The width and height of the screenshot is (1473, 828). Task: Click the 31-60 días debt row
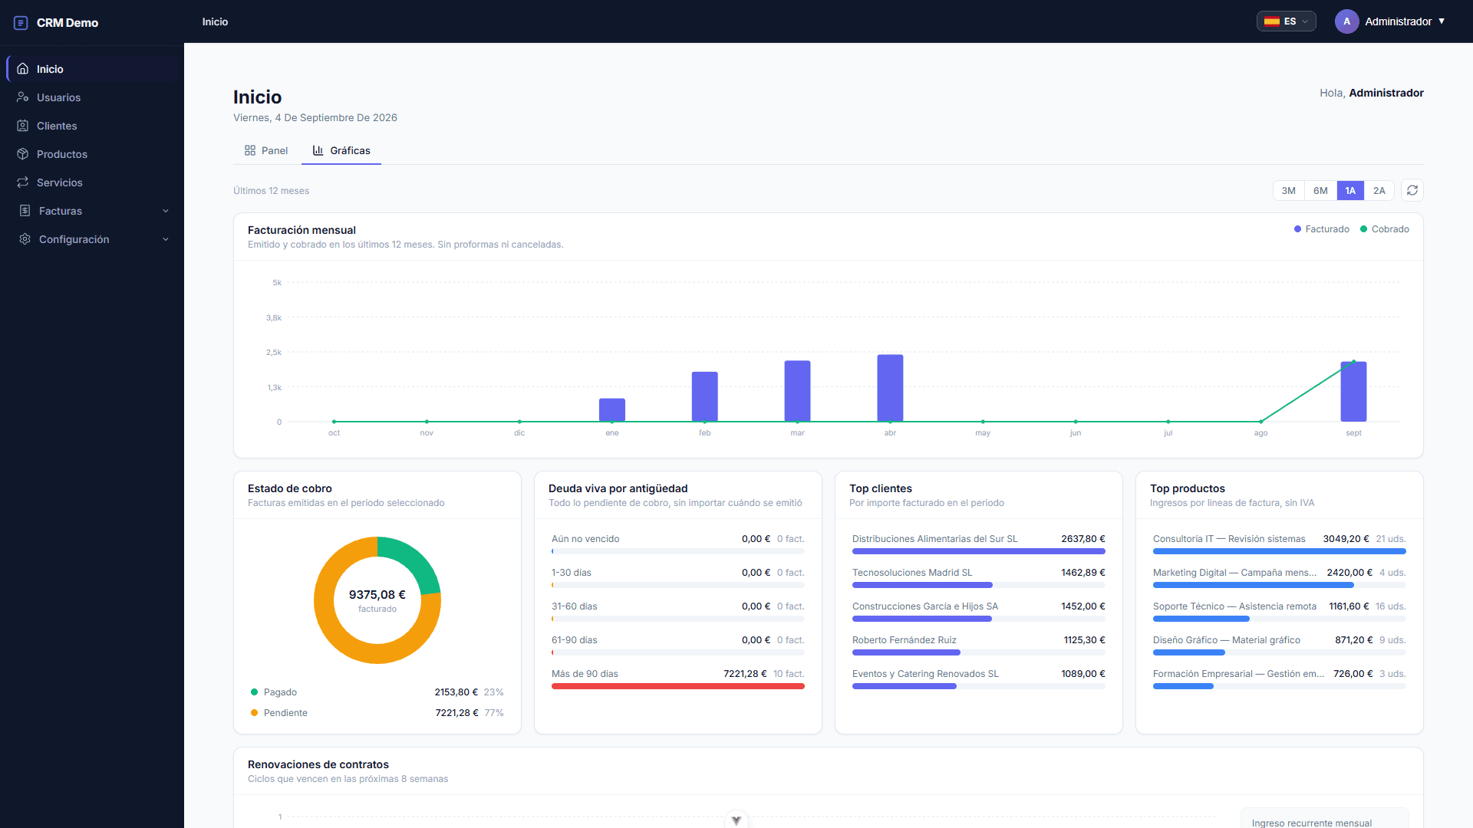pos(677,611)
